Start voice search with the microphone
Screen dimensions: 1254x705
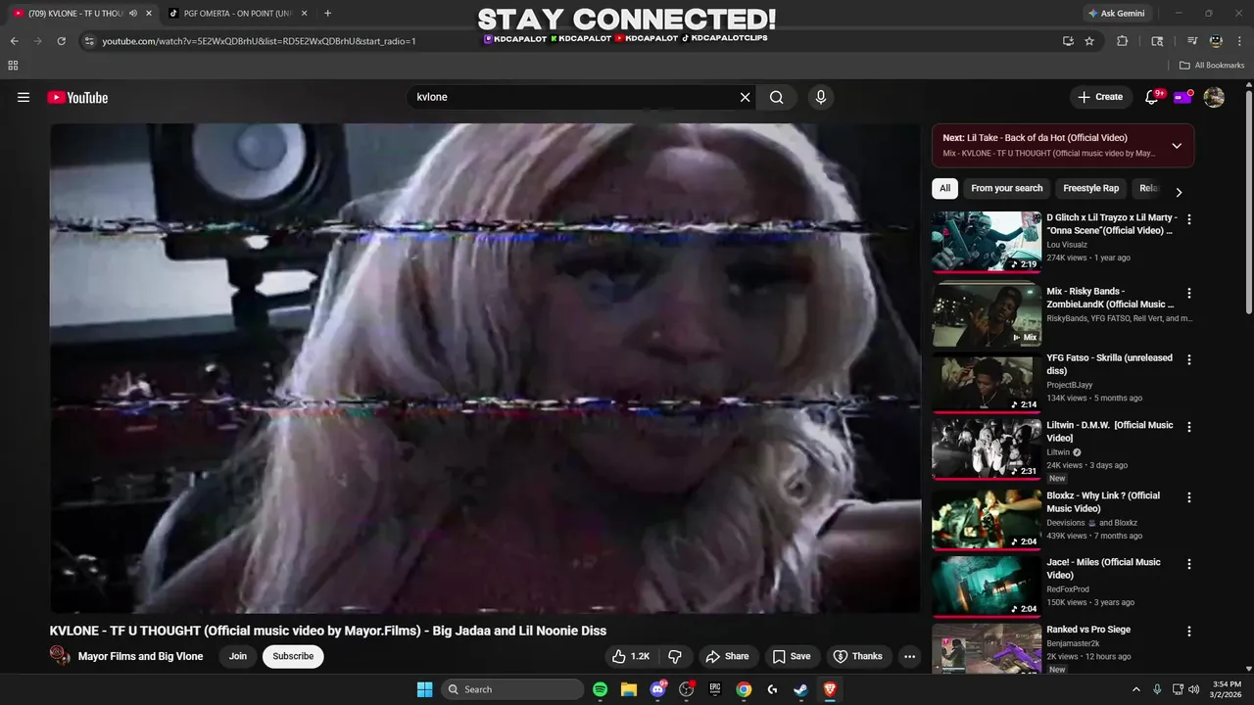coord(821,97)
